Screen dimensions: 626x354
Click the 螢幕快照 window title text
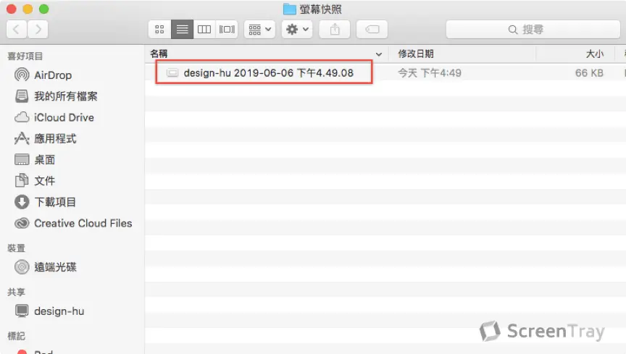click(320, 9)
